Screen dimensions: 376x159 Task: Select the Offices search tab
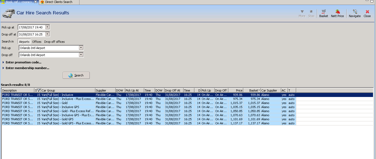point(37,42)
